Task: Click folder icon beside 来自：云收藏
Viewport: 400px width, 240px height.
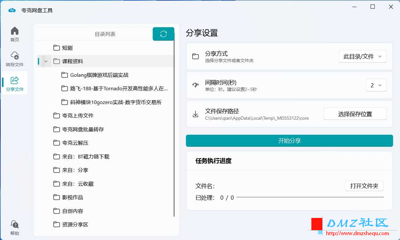Action: pos(57,184)
